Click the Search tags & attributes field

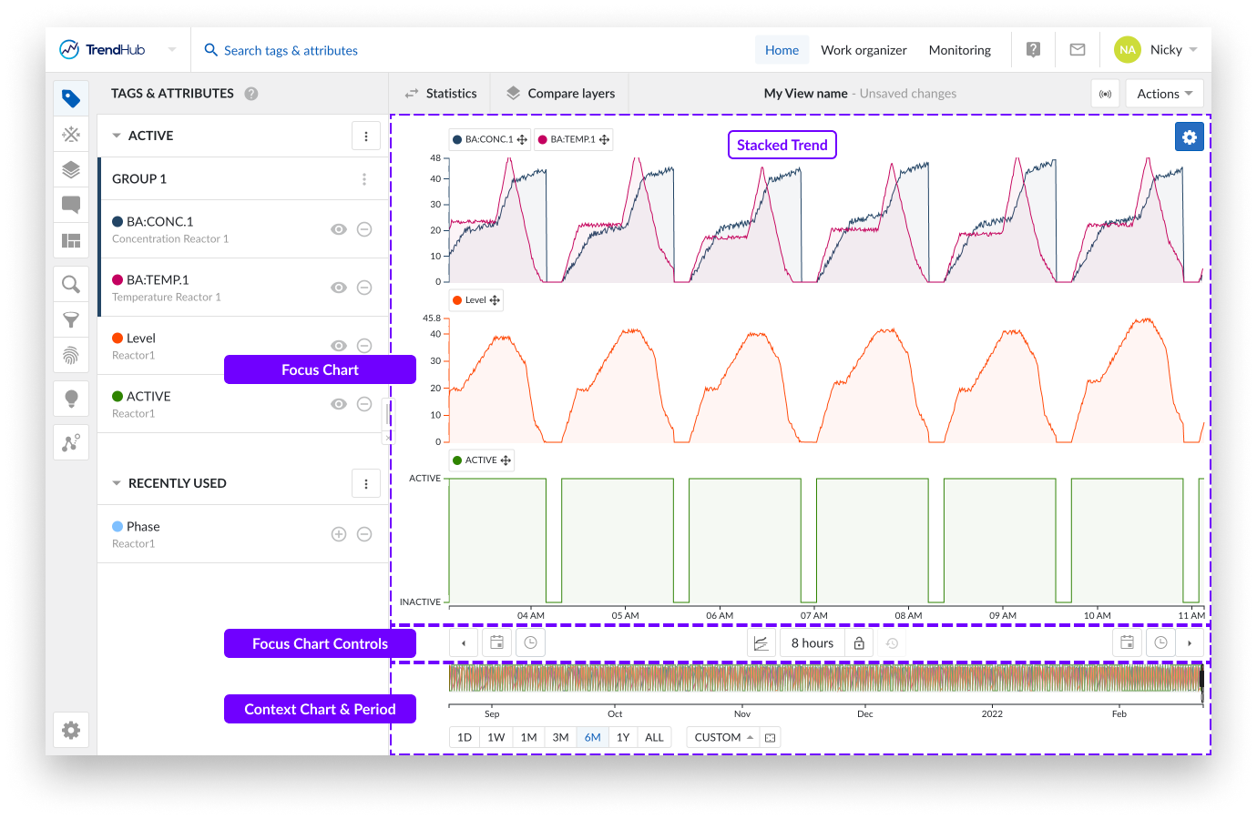click(x=291, y=50)
